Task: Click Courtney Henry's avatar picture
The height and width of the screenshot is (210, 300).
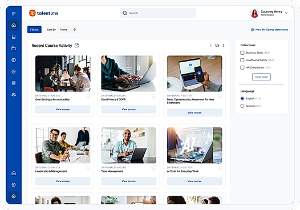Action: tap(254, 13)
